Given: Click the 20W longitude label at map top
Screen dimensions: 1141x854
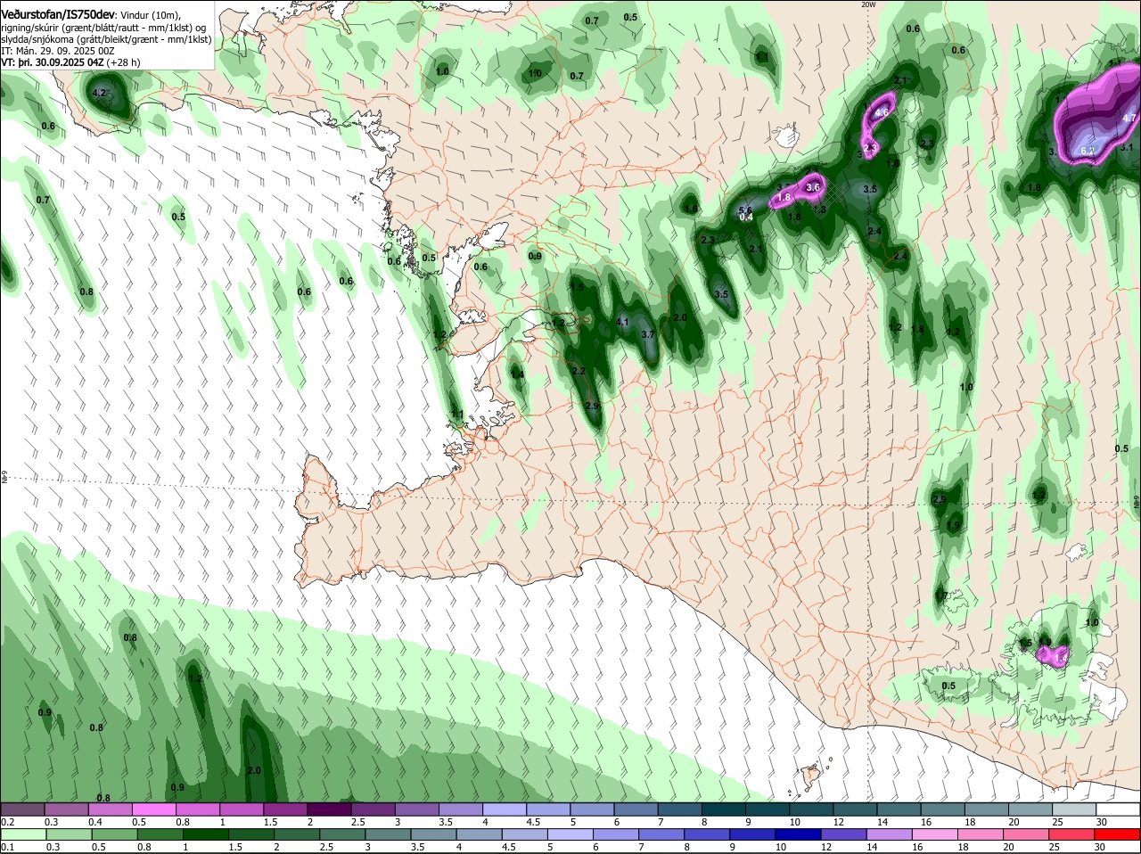Looking at the screenshot, I should (x=868, y=4).
